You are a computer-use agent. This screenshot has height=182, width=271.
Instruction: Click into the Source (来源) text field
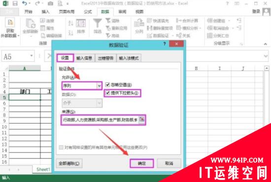click(x=100, y=120)
